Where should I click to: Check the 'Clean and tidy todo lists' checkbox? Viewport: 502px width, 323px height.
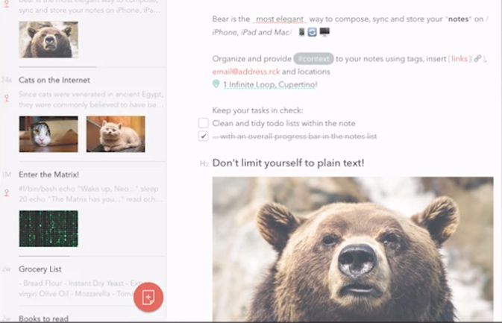(204, 123)
